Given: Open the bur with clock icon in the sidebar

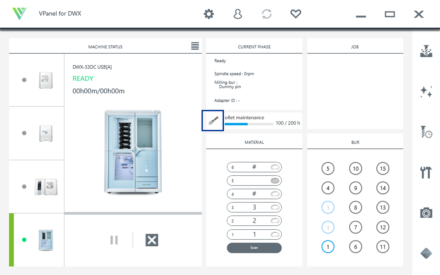Looking at the screenshot, I should pyautogui.click(x=426, y=132).
